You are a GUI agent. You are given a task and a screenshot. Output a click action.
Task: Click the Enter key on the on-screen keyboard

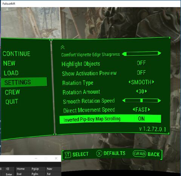point(9,174)
